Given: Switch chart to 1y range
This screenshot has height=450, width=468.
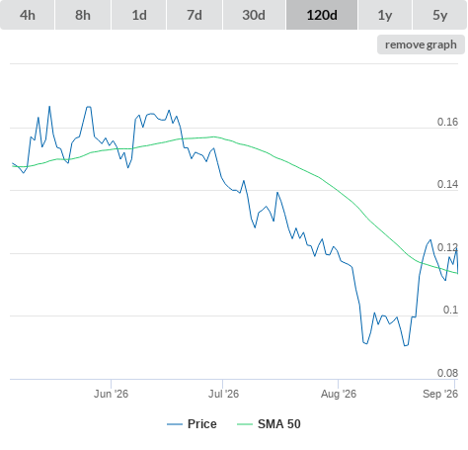Looking at the screenshot, I should tap(385, 15).
